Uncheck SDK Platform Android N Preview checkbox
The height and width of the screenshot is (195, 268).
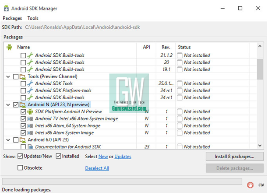[x=23, y=112]
